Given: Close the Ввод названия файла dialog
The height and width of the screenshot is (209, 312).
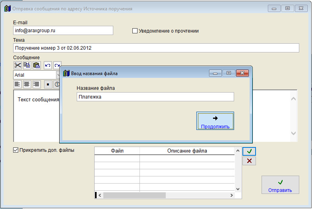Looking at the screenshot, I should [242, 73].
